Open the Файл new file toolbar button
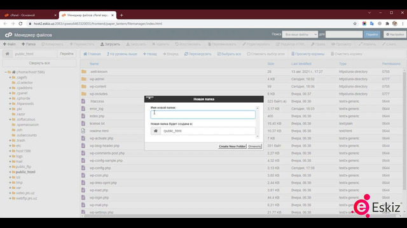 [10, 44]
